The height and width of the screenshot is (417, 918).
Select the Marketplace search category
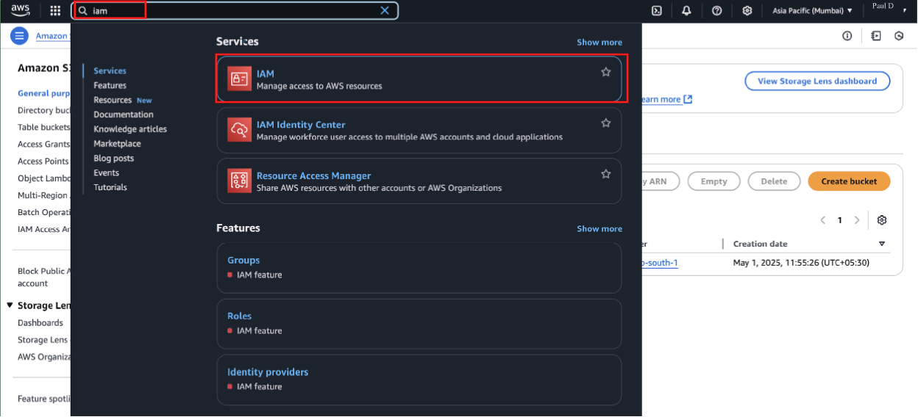point(117,144)
